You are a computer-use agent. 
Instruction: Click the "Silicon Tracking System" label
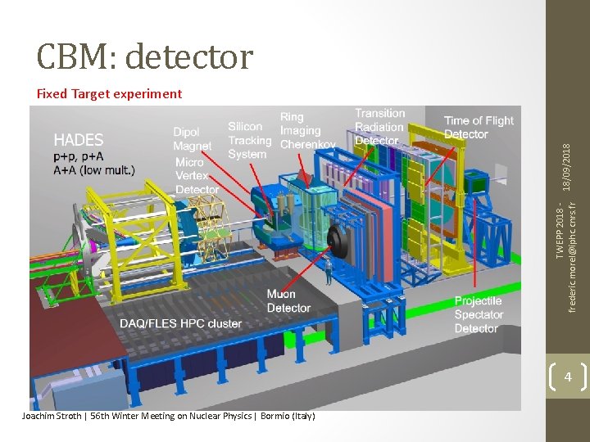click(x=249, y=140)
